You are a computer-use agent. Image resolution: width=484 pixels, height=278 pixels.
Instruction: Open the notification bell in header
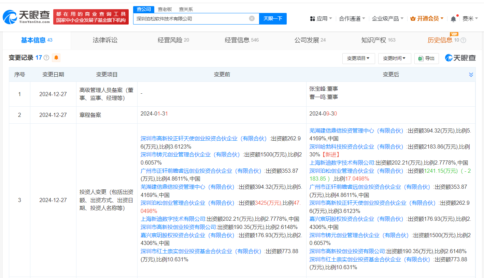point(453,19)
